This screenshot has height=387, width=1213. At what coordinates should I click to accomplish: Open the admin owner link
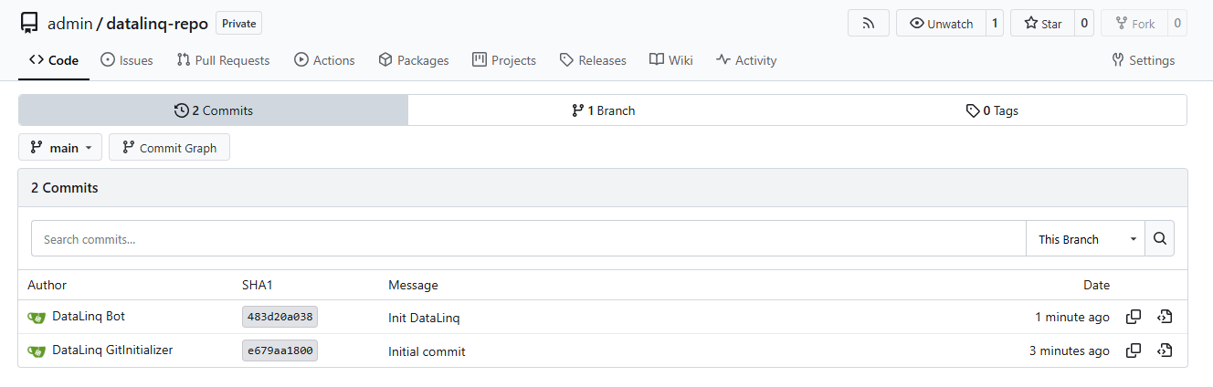tap(69, 24)
